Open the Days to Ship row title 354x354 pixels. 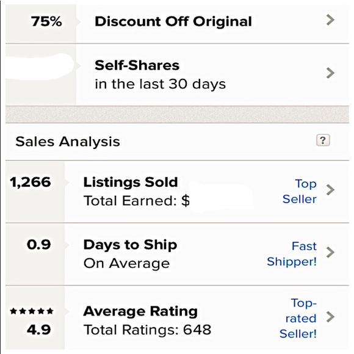(x=130, y=245)
